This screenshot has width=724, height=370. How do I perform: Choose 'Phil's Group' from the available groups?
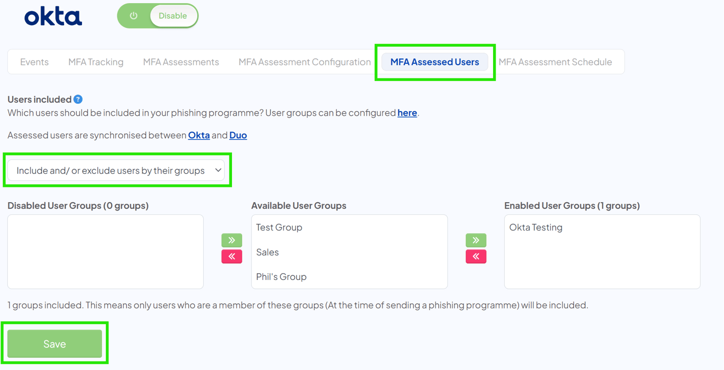[x=280, y=276]
